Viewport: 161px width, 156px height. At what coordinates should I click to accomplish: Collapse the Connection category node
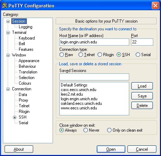(8, 89)
